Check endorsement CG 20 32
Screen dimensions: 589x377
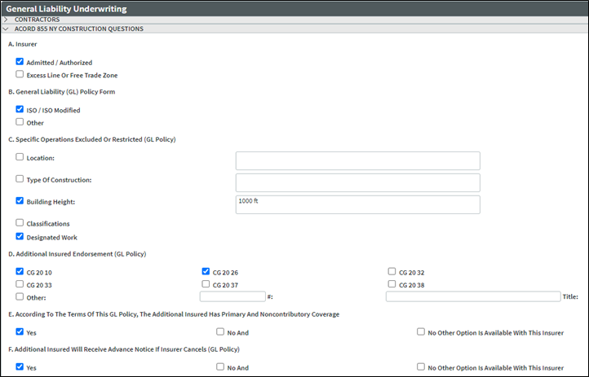(x=392, y=271)
